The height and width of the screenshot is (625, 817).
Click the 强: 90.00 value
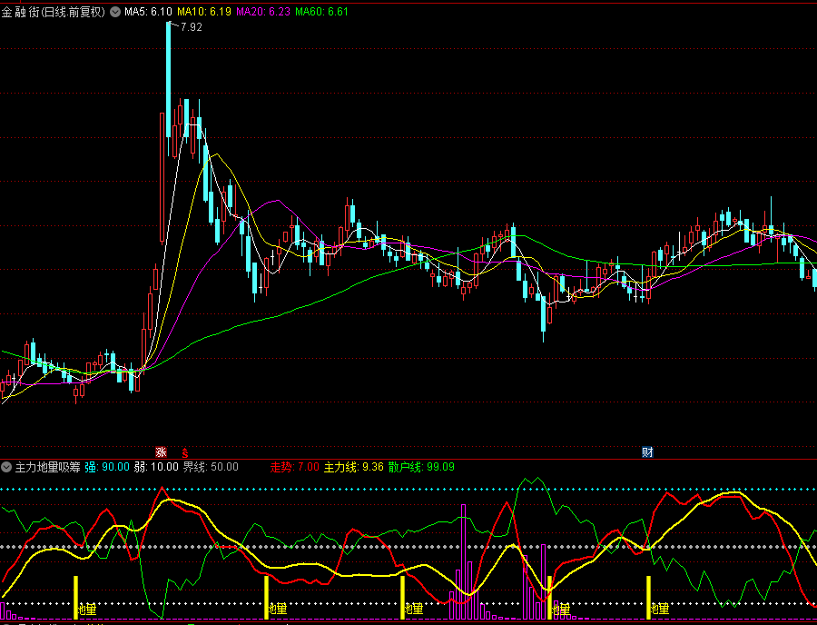point(107,467)
